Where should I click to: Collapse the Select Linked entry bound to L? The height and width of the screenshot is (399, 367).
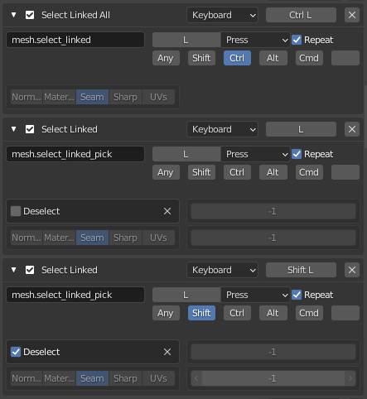point(13,129)
